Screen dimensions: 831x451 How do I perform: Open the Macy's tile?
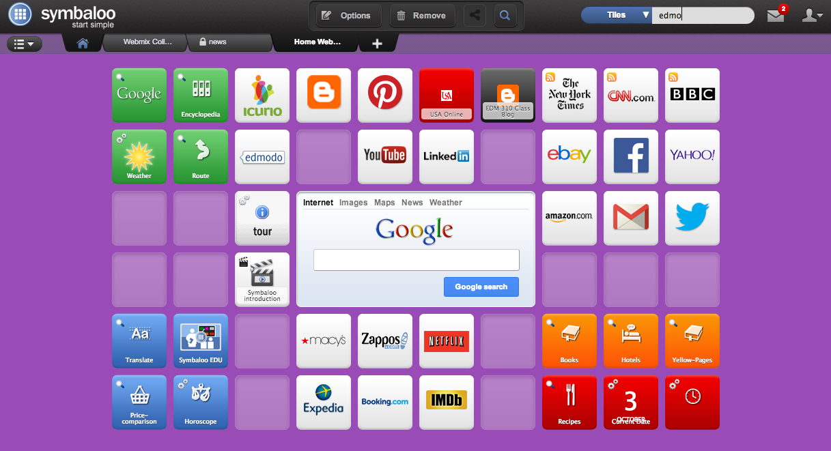click(x=324, y=341)
